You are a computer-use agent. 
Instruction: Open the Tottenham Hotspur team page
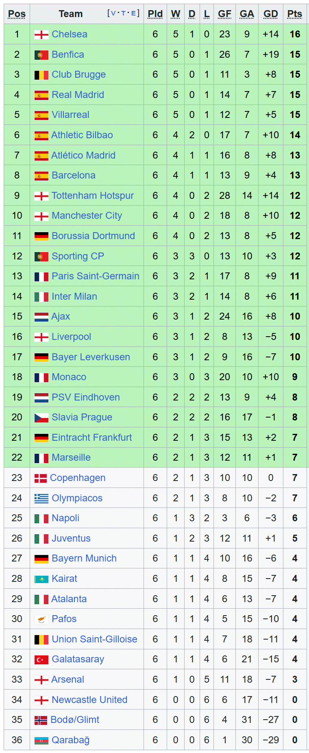93,196
